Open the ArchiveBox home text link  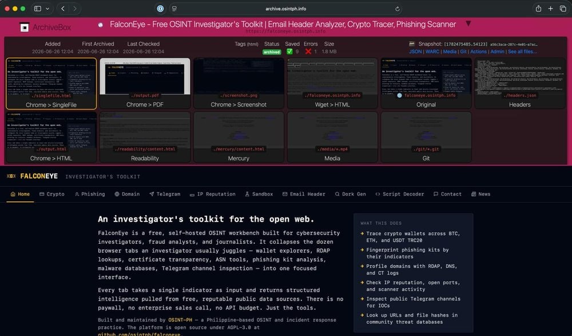pyautogui.click(x=52, y=27)
